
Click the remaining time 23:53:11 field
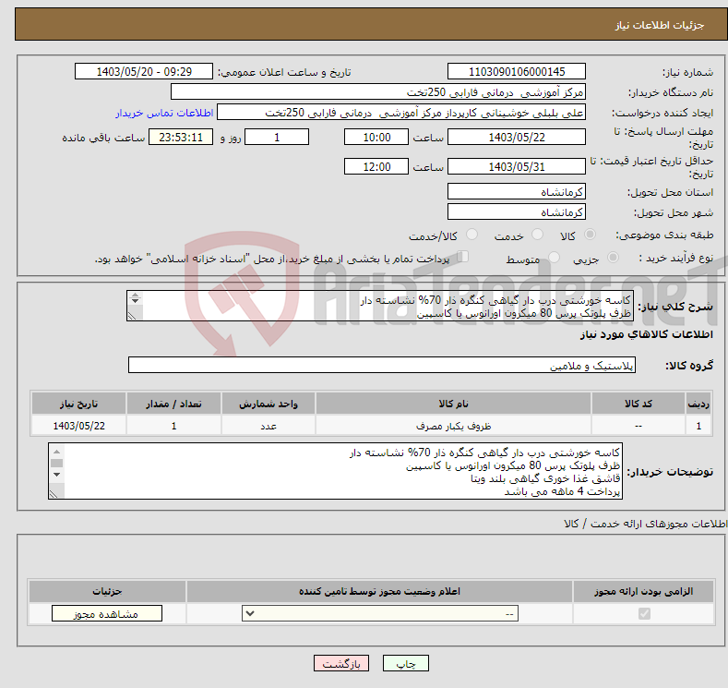click(181, 137)
